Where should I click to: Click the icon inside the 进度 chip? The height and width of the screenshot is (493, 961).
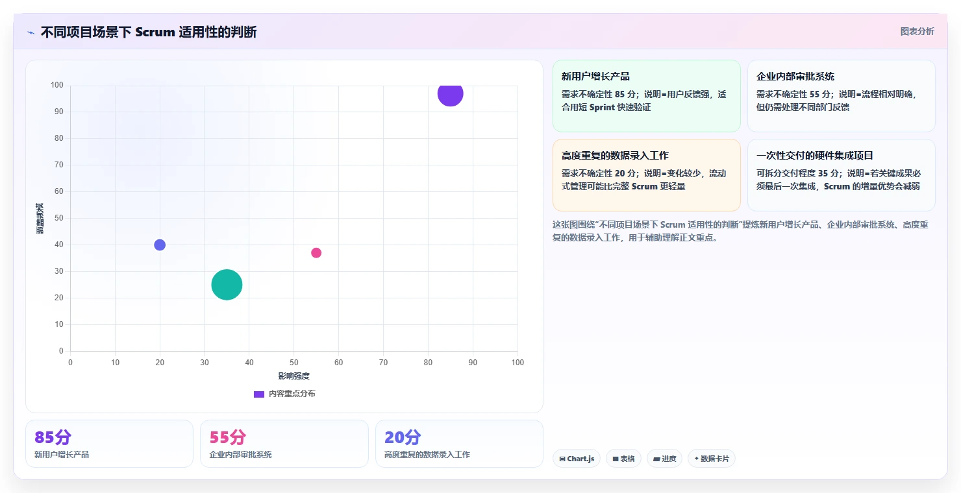click(x=656, y=459)
